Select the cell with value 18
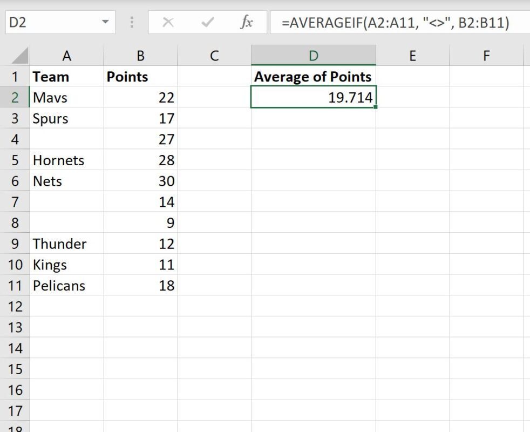Screen dimensions: 530x432 [141, 286]
